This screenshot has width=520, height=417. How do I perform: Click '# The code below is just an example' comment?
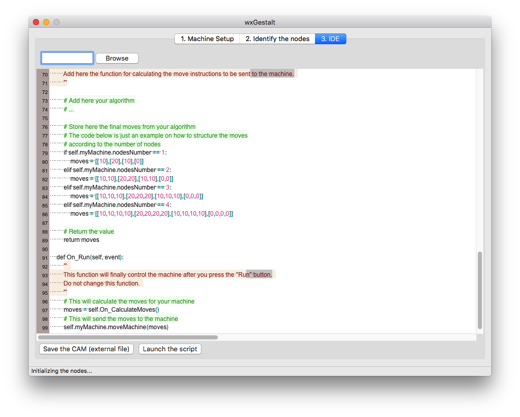[156, 135]
